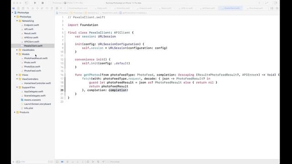Open Endpoint.swift in the navigator
Screen dimensions: 292x164
(x=31, y=25)
